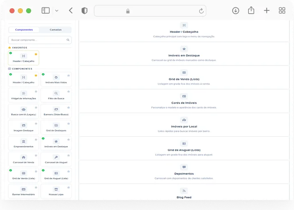Click the Depoimentos canvas block
294x210 pixels.
click(x=184, y=172)
